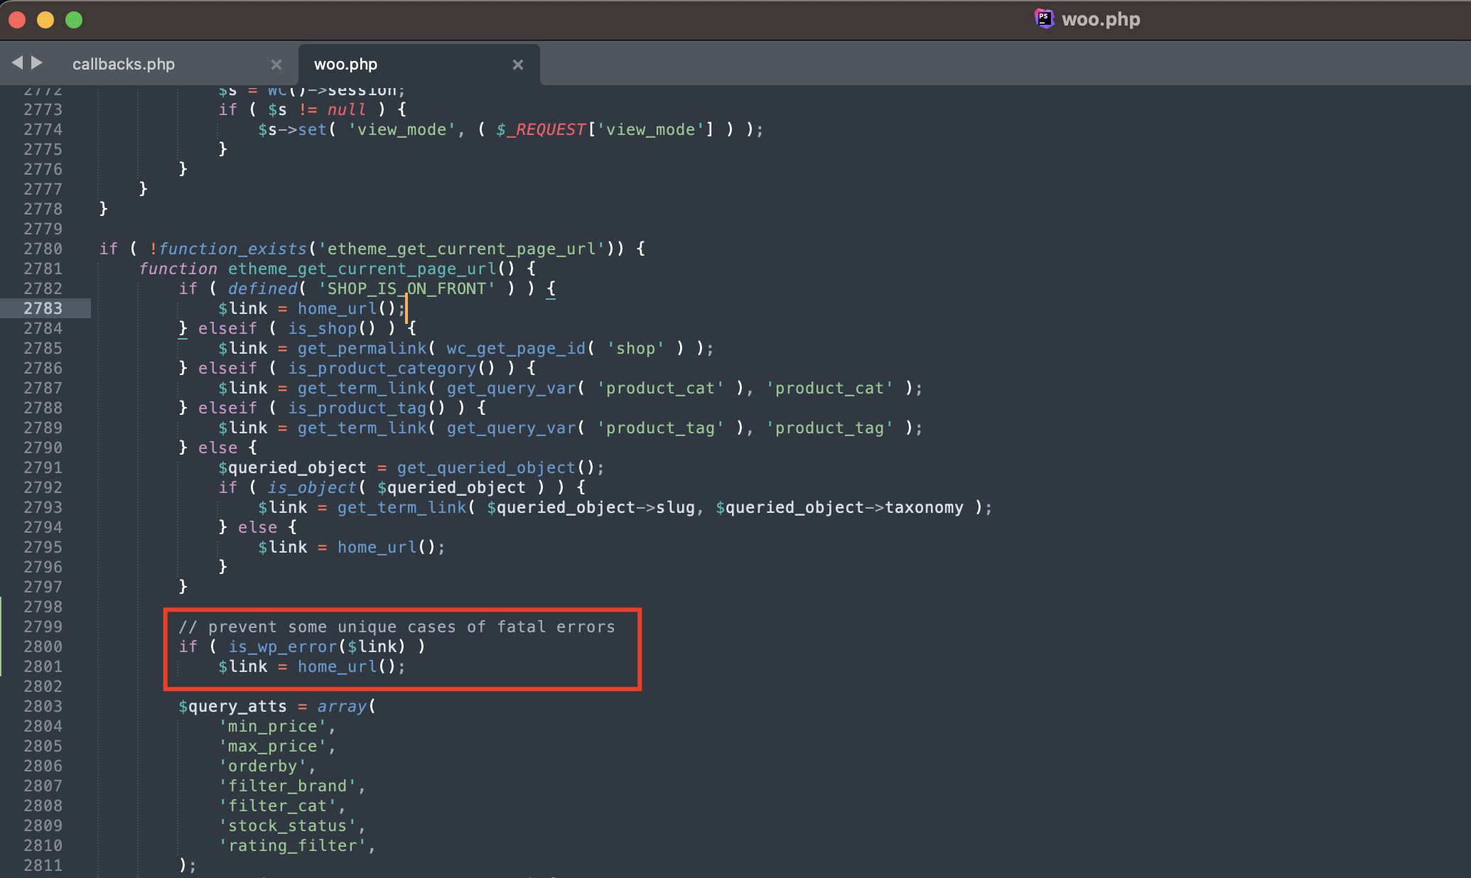The width and height of the screenshot is (1471, 878).
Task: Click function name etheme_get_current_page_url on line 2781
Action: coord(362,269)
